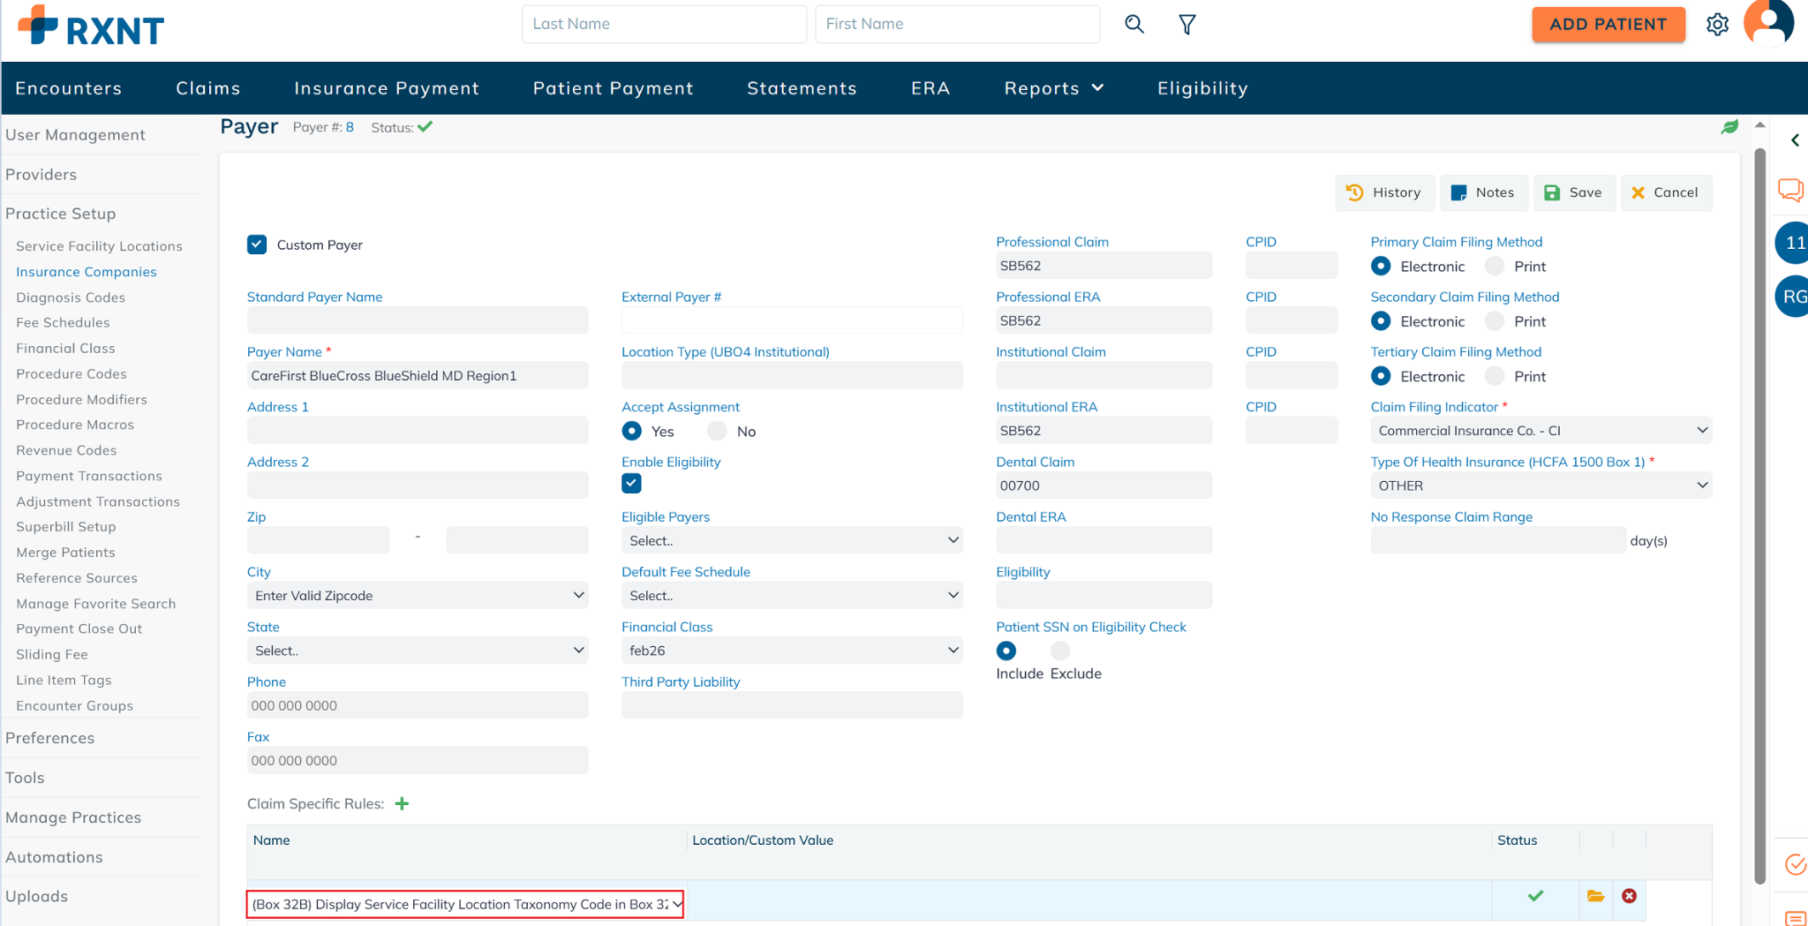Click into the Payer Name field

[417, 376]
